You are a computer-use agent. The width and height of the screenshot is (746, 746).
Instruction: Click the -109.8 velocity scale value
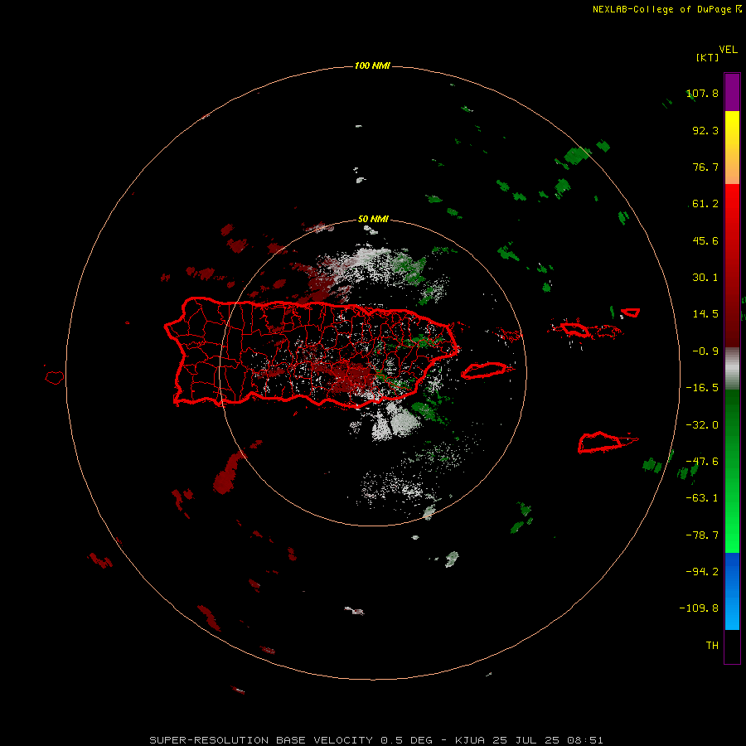[x=699, y=608]
